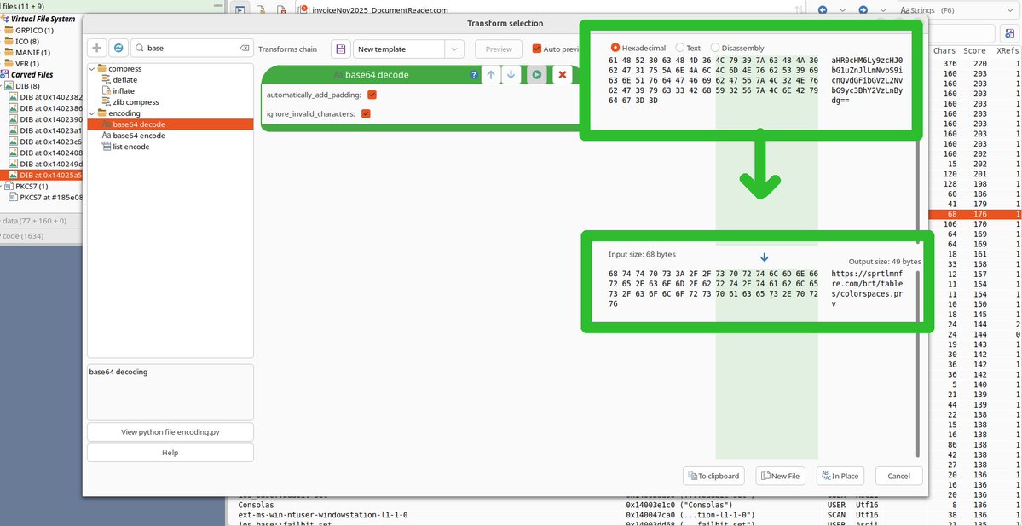This screenshot has height=526, width=1022.
Task: Run the base64 decode transform
Action: pos(536,74)
